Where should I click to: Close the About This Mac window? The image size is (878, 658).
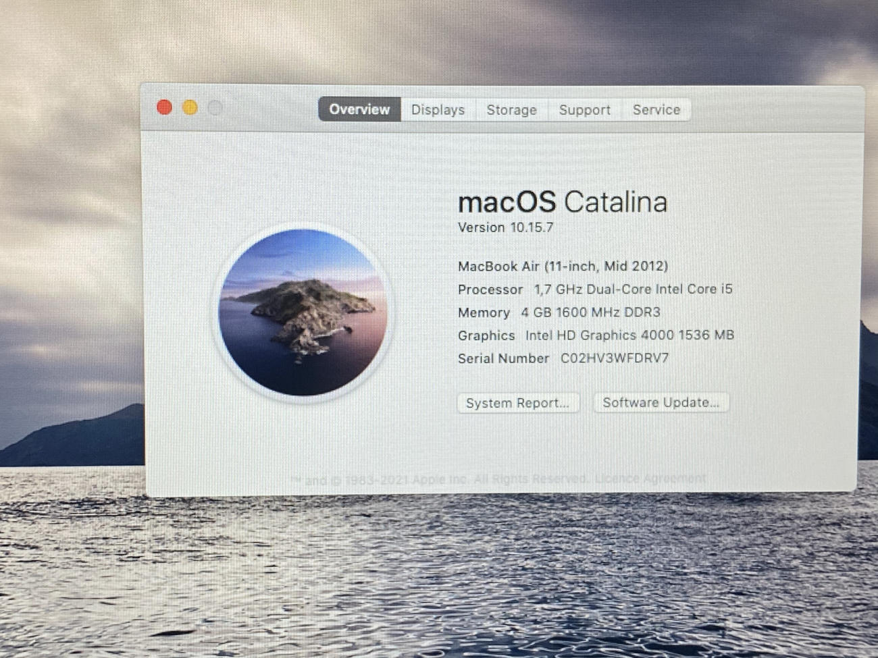click(x=164, y=107)
